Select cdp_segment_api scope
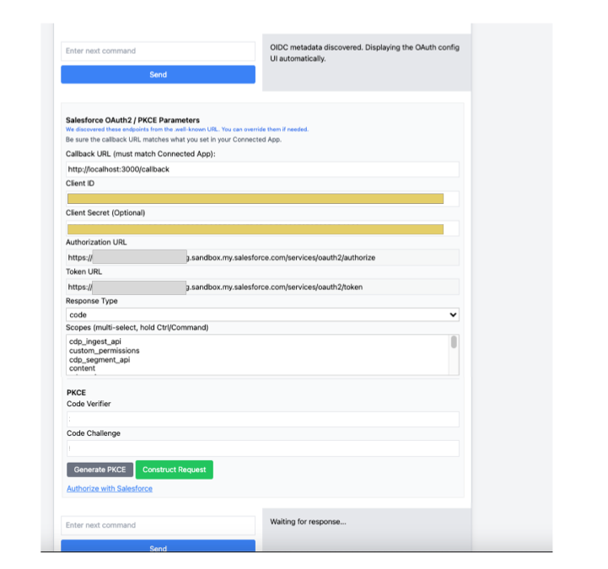Viewport: 608px width, 569px height. point(100,360)
